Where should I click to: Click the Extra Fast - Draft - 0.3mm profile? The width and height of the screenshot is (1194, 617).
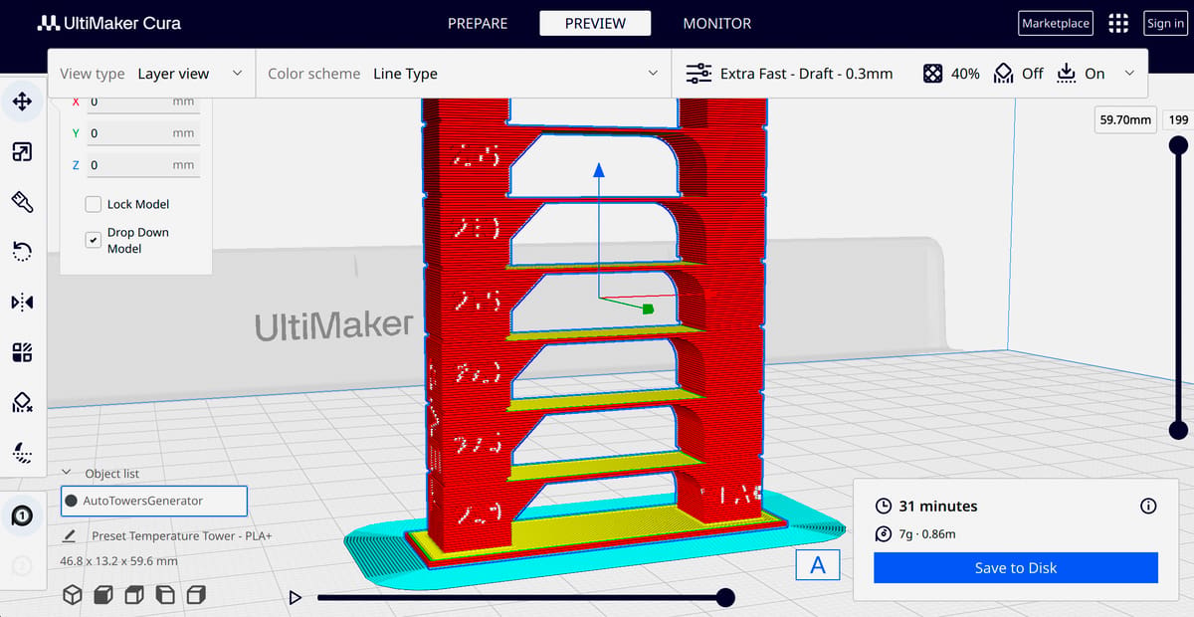click(806, 74)
